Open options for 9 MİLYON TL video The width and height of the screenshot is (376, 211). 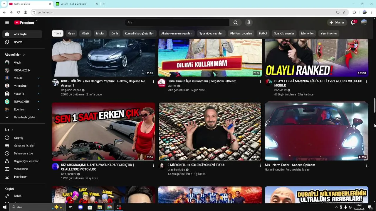pyautogui.click(x=260, y=165)
